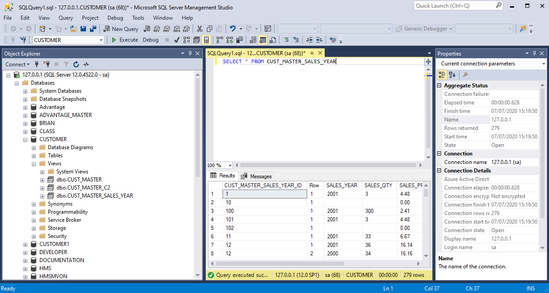The width and height of the screenshot is (549, 293).
Task: Toggle Alphabetical sort in Properties
Action: (x=452, y=75)
